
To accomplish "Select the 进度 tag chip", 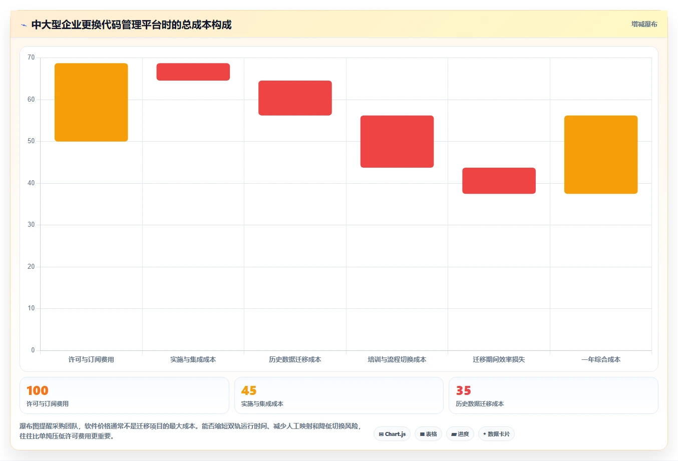I will 460,434.
